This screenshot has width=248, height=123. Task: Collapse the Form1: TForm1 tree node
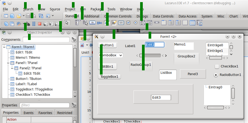[4, 47]
